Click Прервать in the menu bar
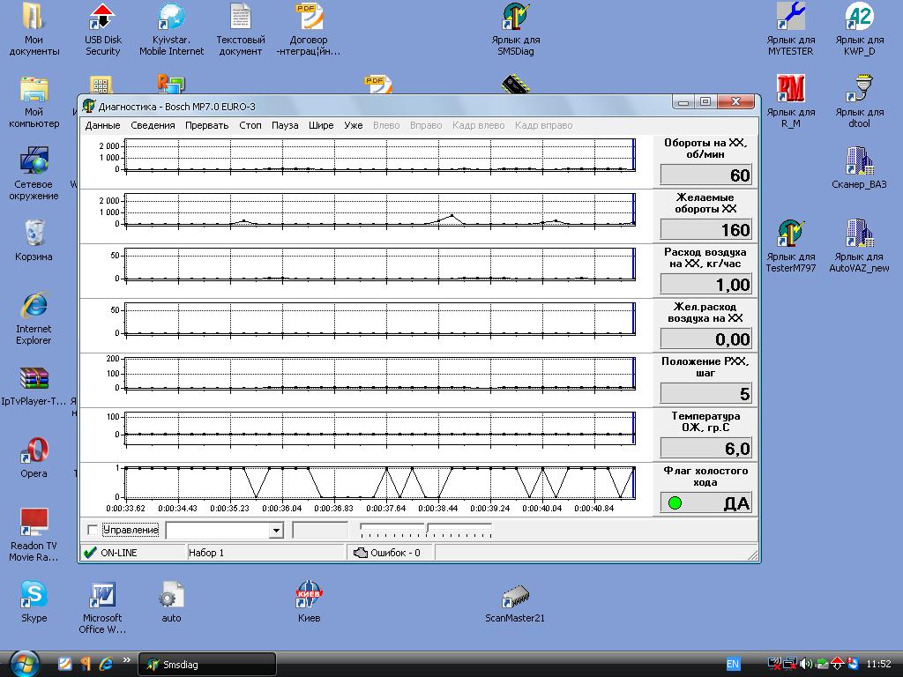Viewport: 903px width, 677px height. pos(206,125)
